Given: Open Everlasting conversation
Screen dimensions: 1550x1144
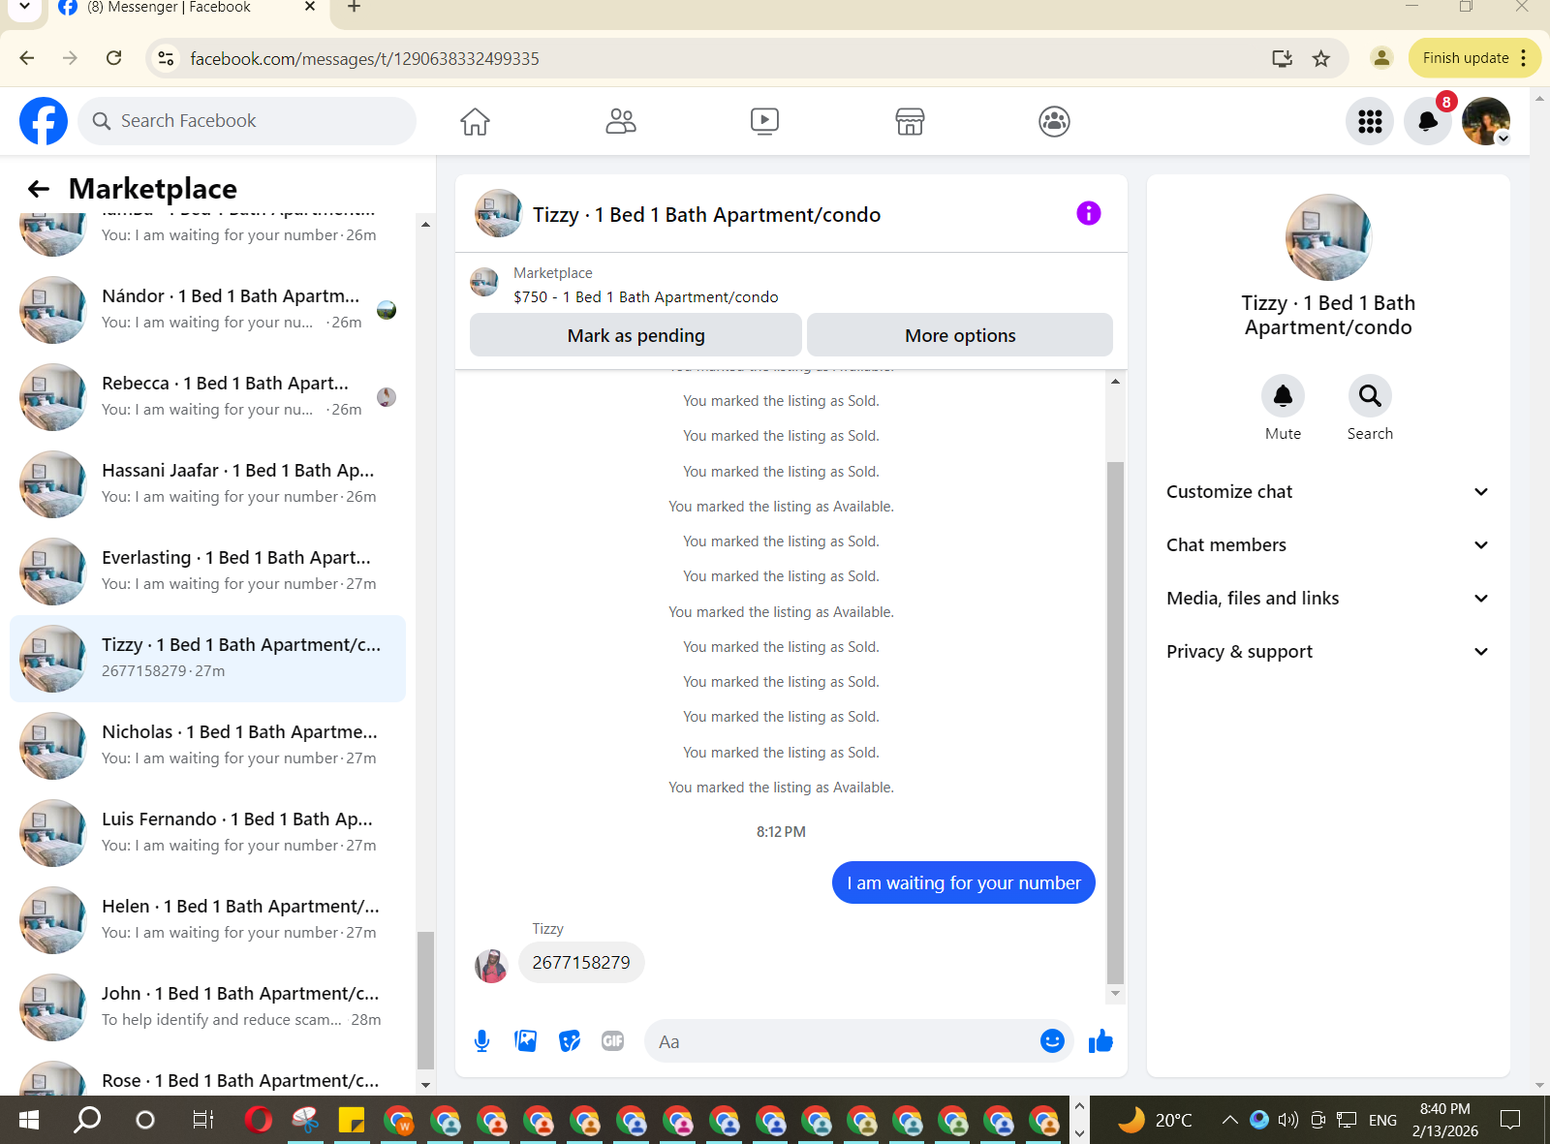Looking at the screenshot, I should pyautogui.click(x=208, y=571).
